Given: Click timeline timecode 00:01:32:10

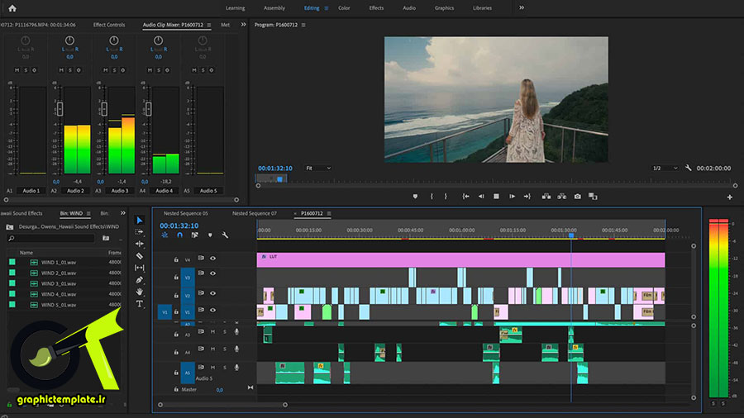Looking at the screenshot, I should coord(179,226).
